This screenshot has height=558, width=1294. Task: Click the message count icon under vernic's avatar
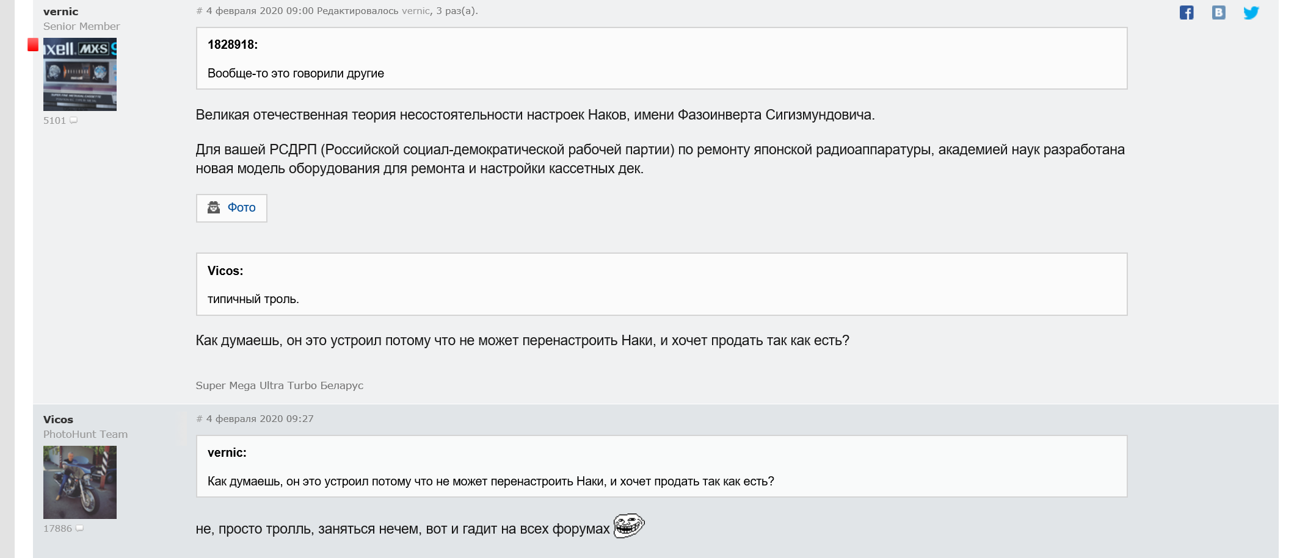tap(74, 121)
